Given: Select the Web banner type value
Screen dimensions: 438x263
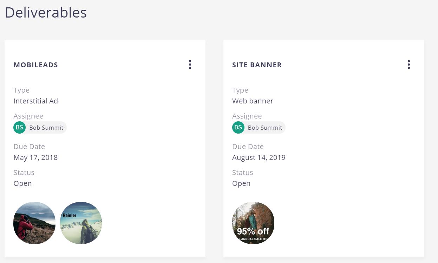Looking at the screenshot, I should tap(253, 101).
